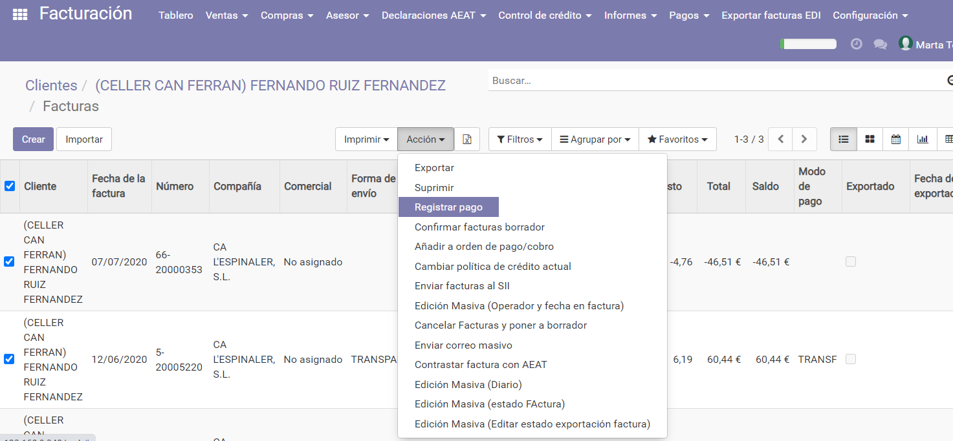
Task: Open the Agrupar por dropdown
Action: click(595, 139)
